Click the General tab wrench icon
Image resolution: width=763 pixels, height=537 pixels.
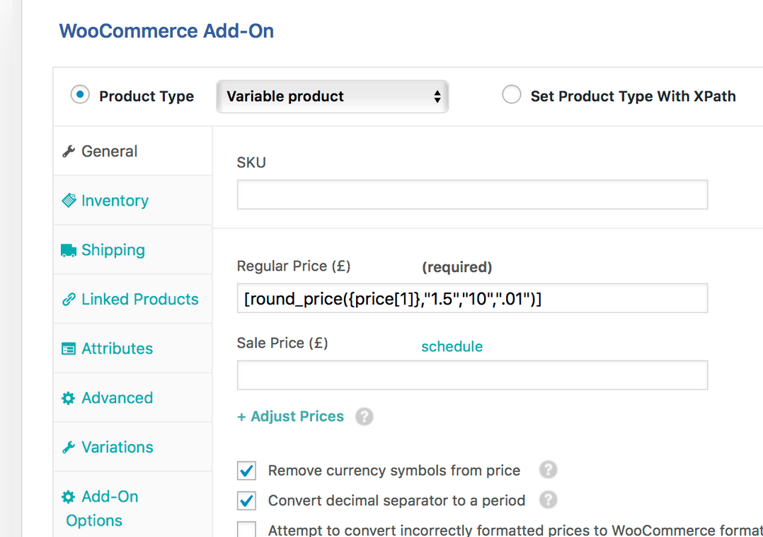click(69, 152)
